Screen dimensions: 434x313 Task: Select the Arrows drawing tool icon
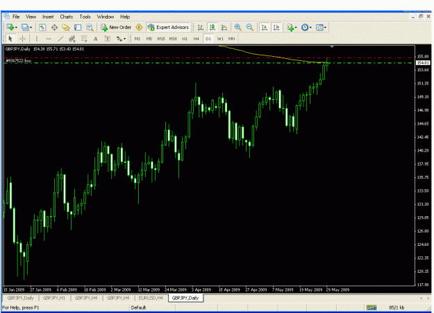coord(119,39)
